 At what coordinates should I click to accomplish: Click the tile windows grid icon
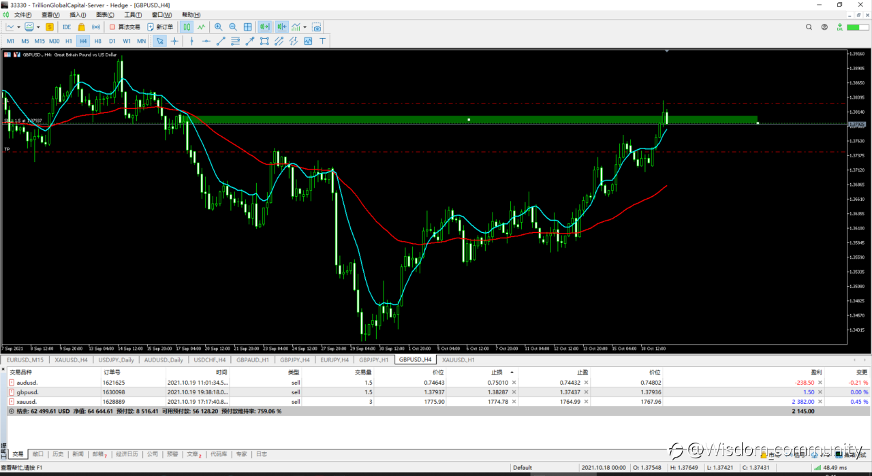[248, 27]
